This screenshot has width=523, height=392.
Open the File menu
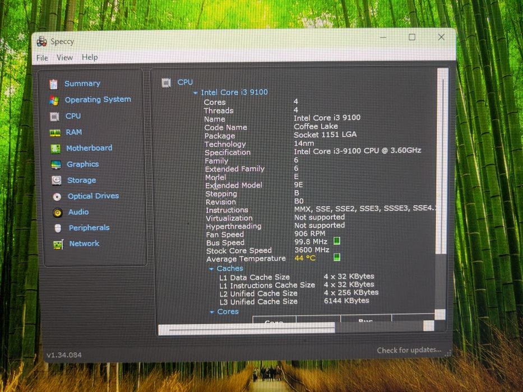(x=42, y=58)
